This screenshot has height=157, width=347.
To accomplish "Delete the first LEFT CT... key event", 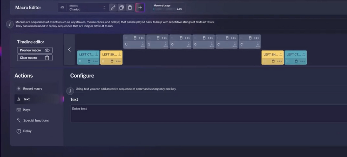I will (89, 61).
